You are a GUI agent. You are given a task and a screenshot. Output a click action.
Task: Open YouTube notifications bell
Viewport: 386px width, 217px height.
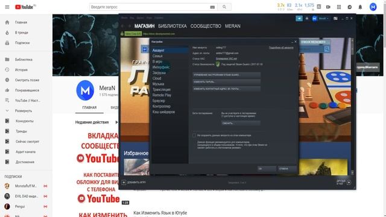tap(360, 7)
